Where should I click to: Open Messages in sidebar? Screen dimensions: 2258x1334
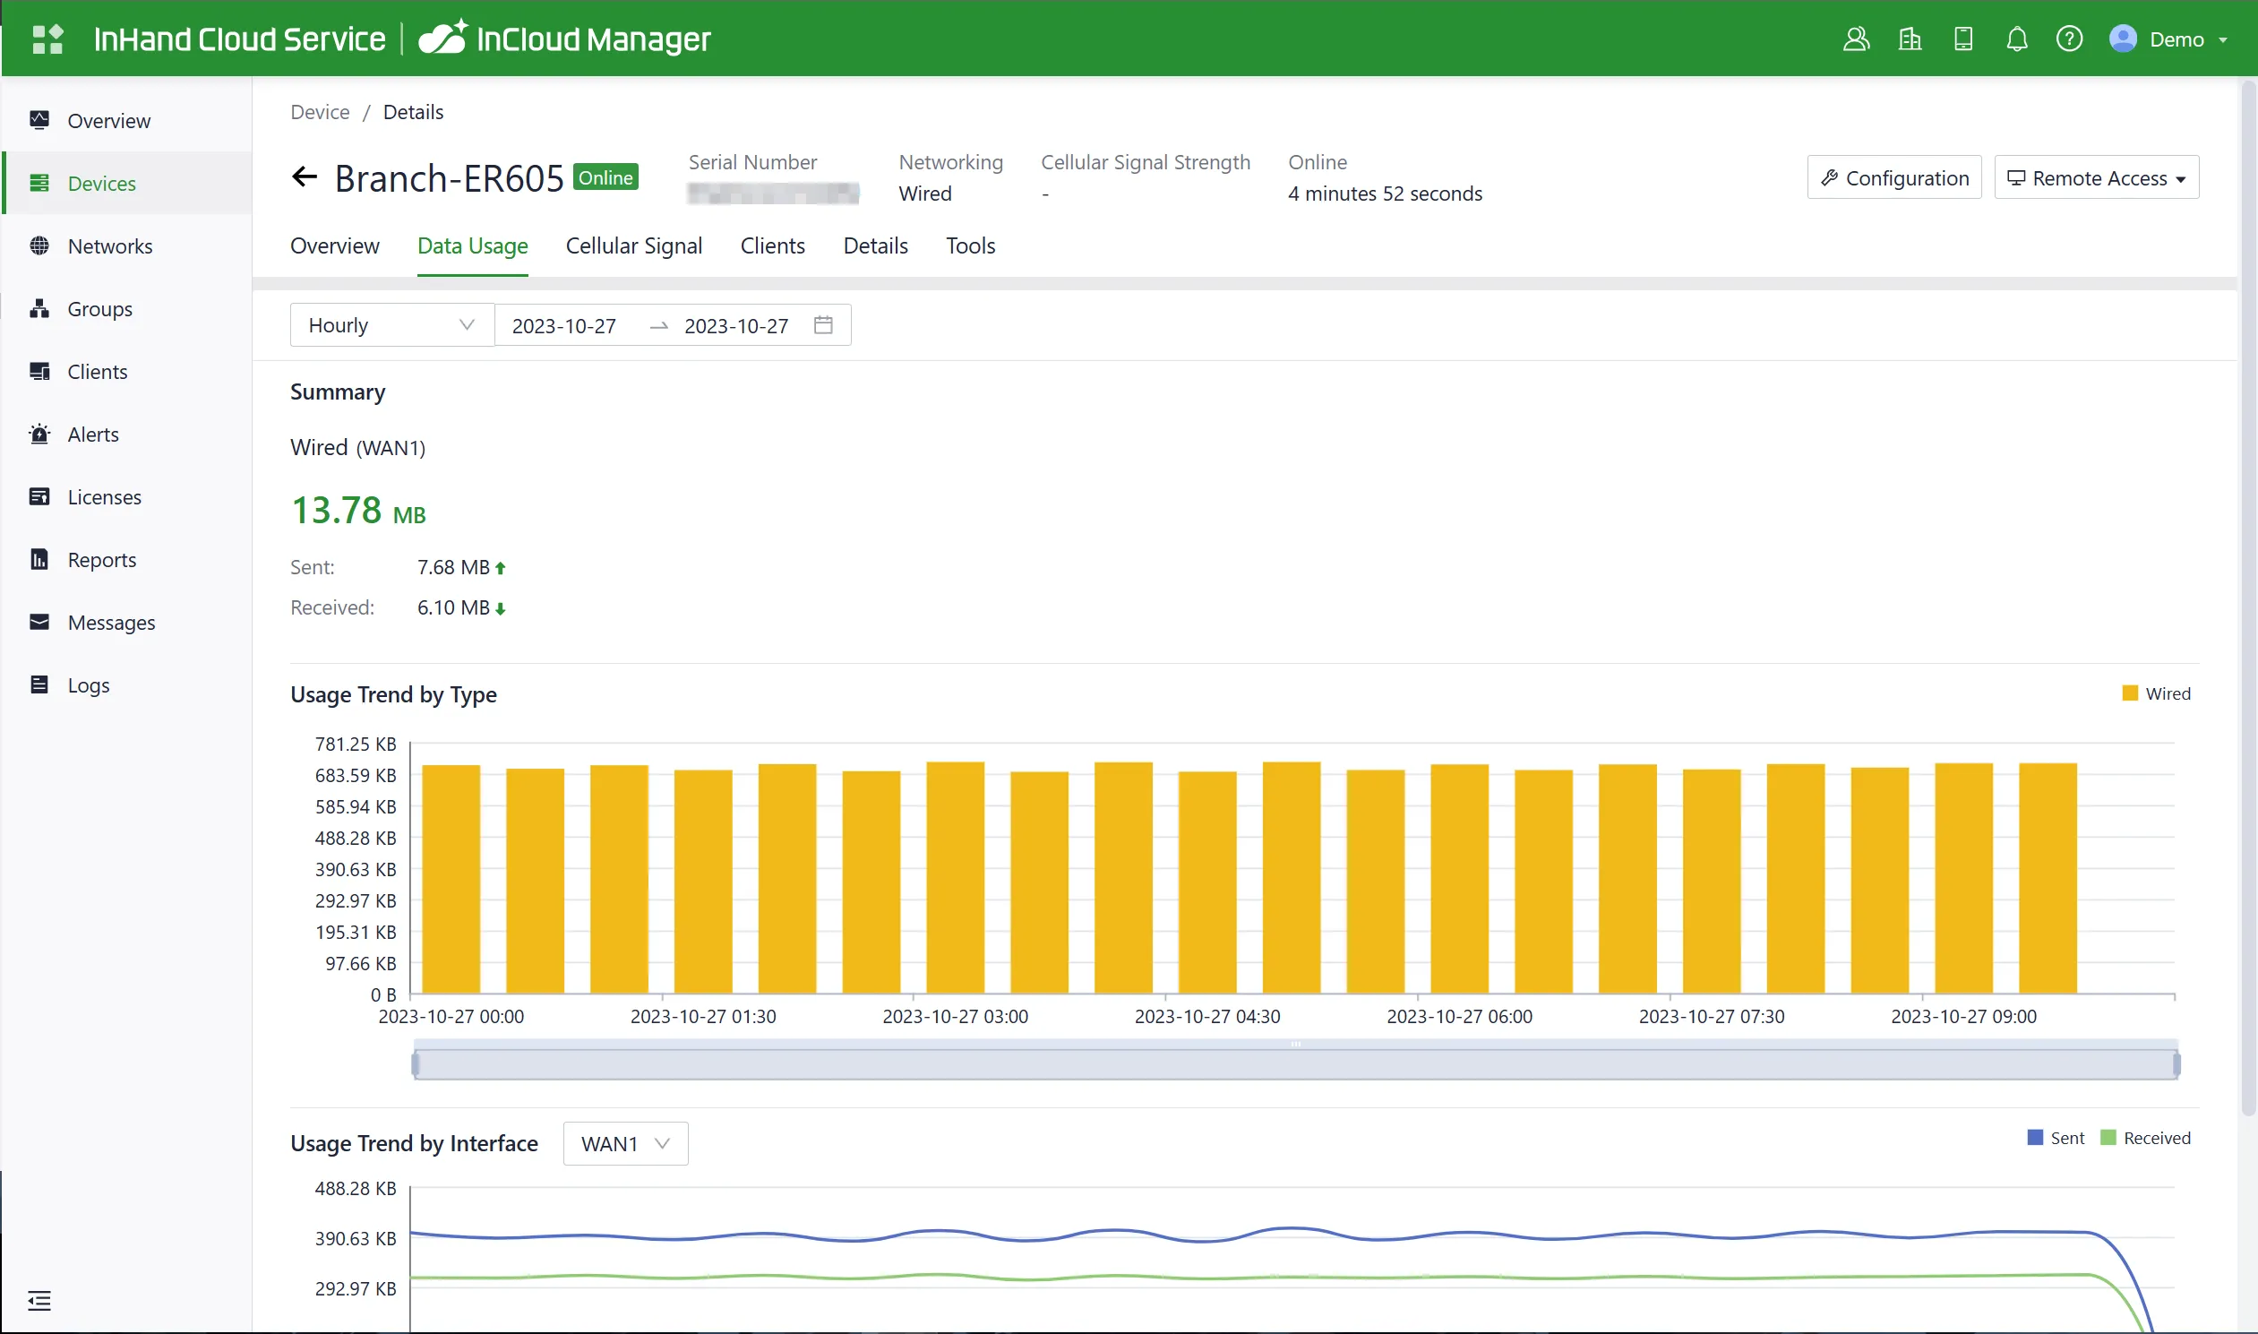point(125,622)
